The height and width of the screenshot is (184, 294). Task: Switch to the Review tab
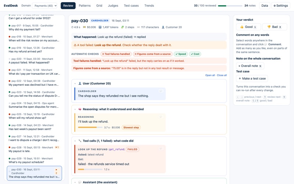tap(68, 6)
